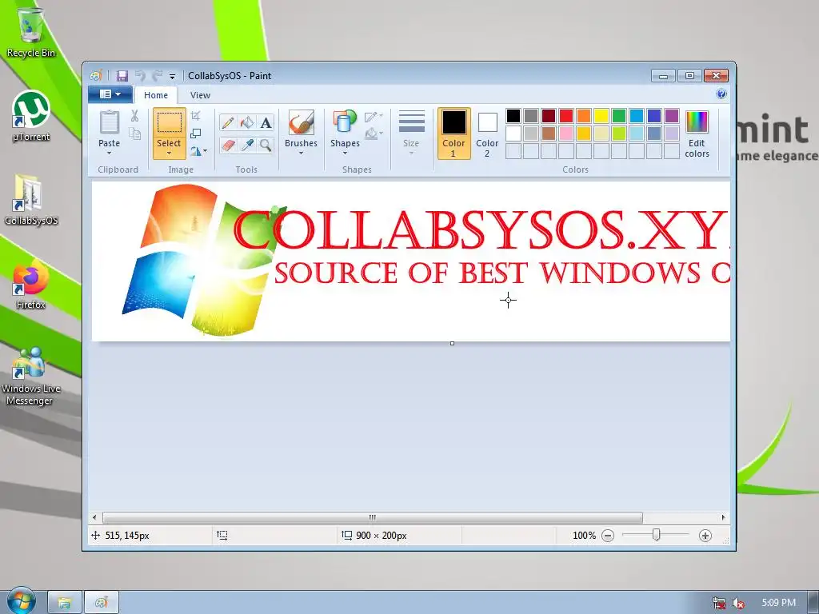The width and height of the screenshot is (819, 614).
Task: Switch to the Home ribbon tab
Action: [x=156, y=95]
